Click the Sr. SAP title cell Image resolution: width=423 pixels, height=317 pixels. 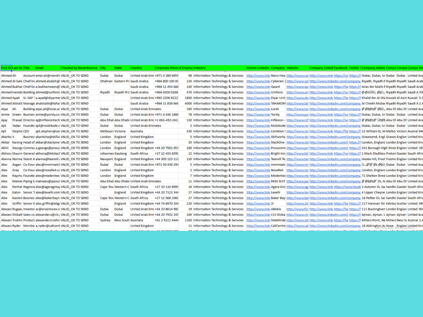[29, 98]
